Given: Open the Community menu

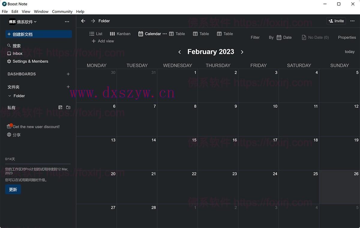Looking at the screenshot, I should click(x=62, y=11).
